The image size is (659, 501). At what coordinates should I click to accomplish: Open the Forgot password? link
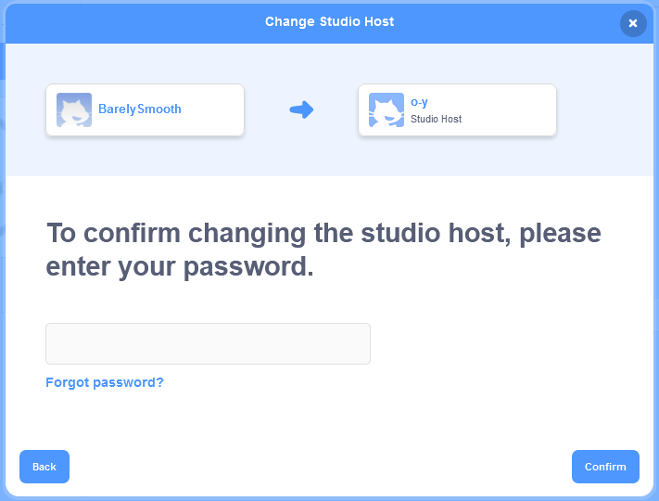click(105, 382)
